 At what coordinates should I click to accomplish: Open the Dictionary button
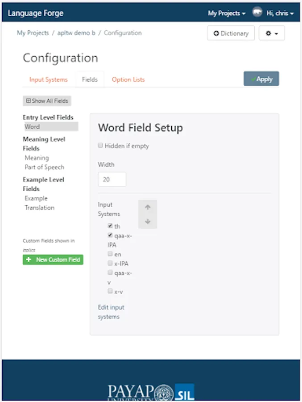[231, 33]
